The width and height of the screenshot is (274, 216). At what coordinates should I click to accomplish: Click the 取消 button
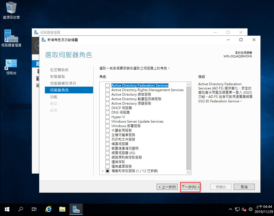244,187
